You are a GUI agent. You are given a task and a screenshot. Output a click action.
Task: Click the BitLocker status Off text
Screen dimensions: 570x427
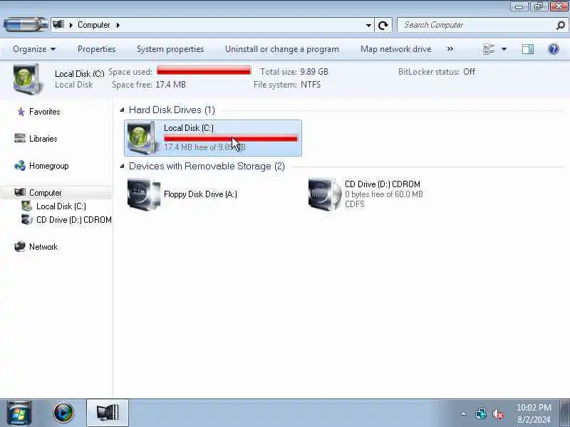[x=437, y=72]
